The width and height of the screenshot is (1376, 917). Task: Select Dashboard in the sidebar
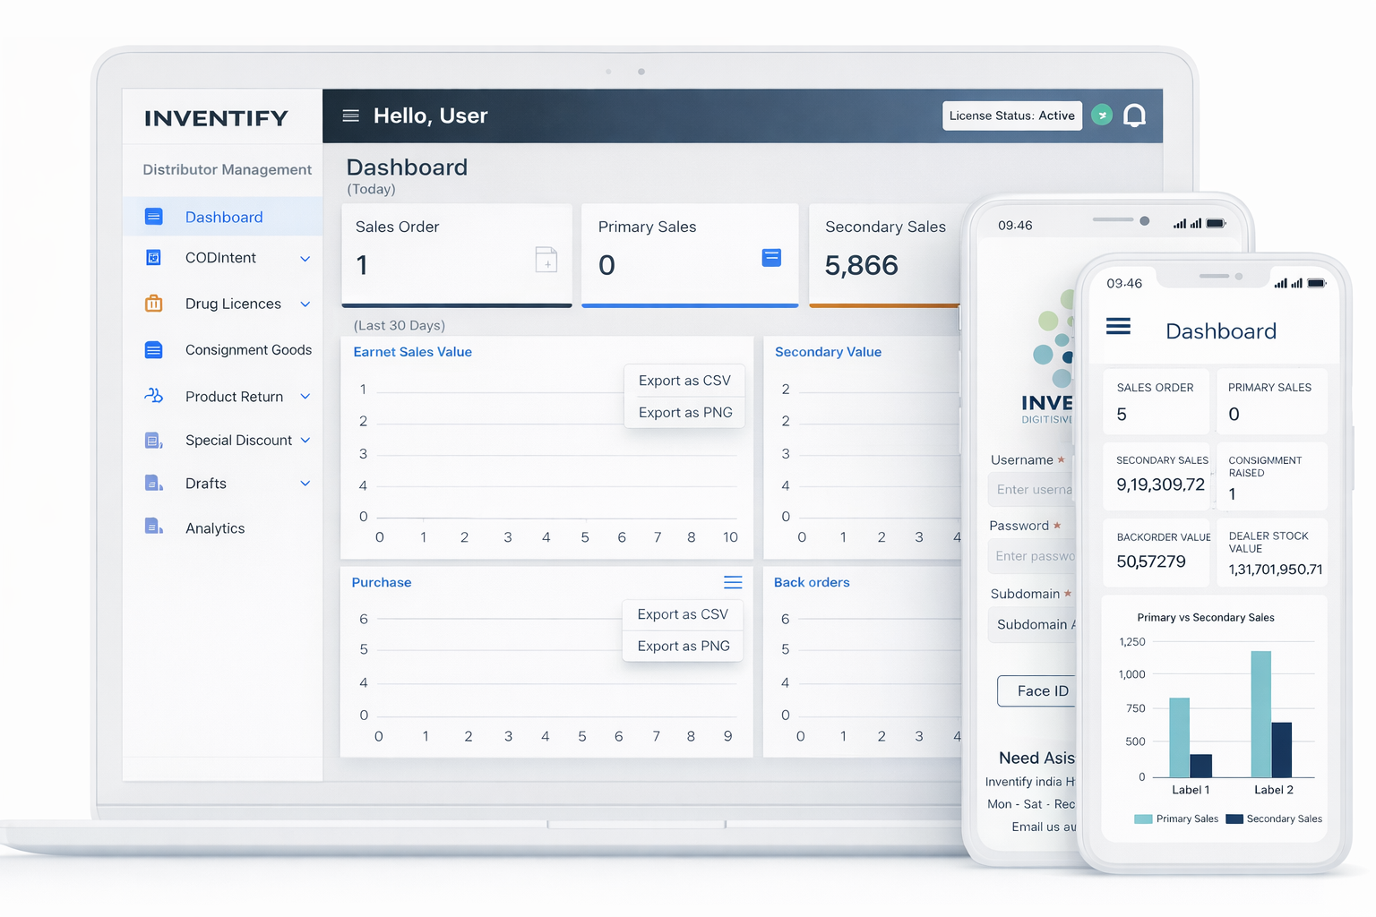coord(223,217)
